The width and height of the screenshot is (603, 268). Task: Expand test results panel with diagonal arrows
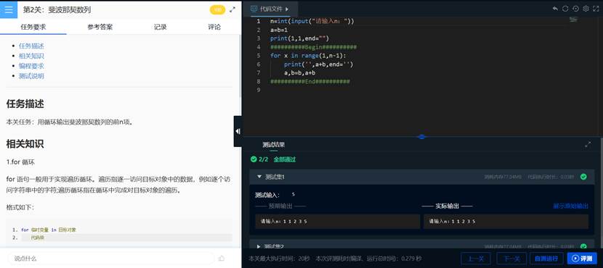588,145
